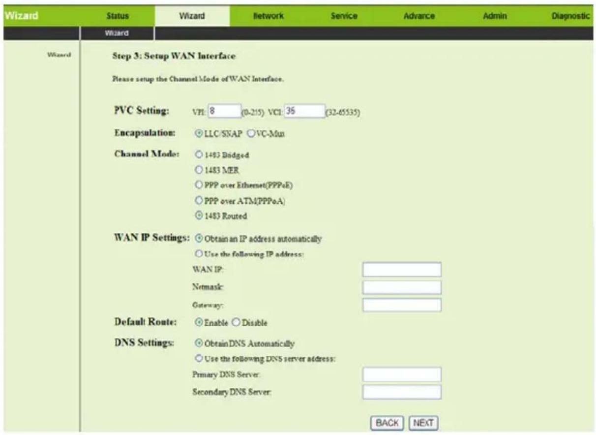This screenshot has height=435, width=596.
Task: Disable the Default Route
Action: click(235, 322)
